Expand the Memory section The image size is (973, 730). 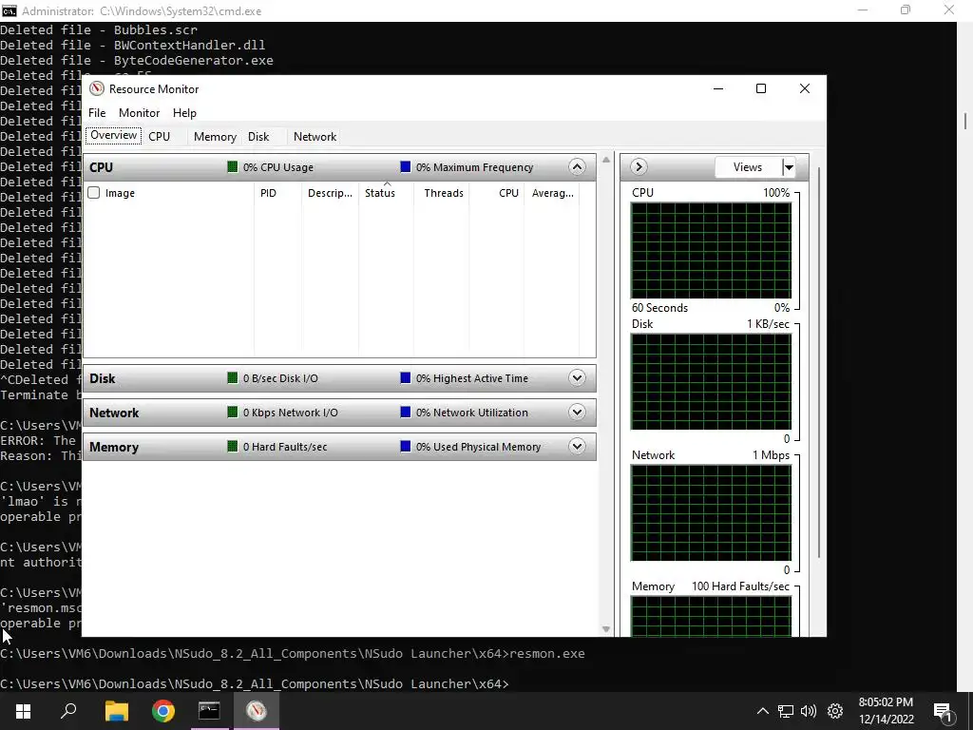[577, 447]
